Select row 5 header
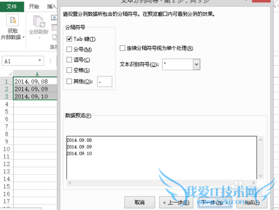 click(x=7, y=112)
